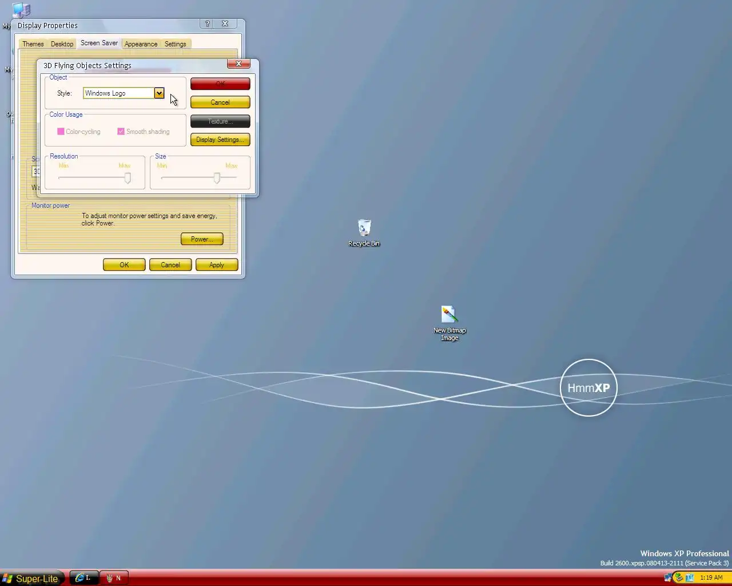732x586 pixels.
Task: Click the Texture... button
Action: tap(220, 121)
